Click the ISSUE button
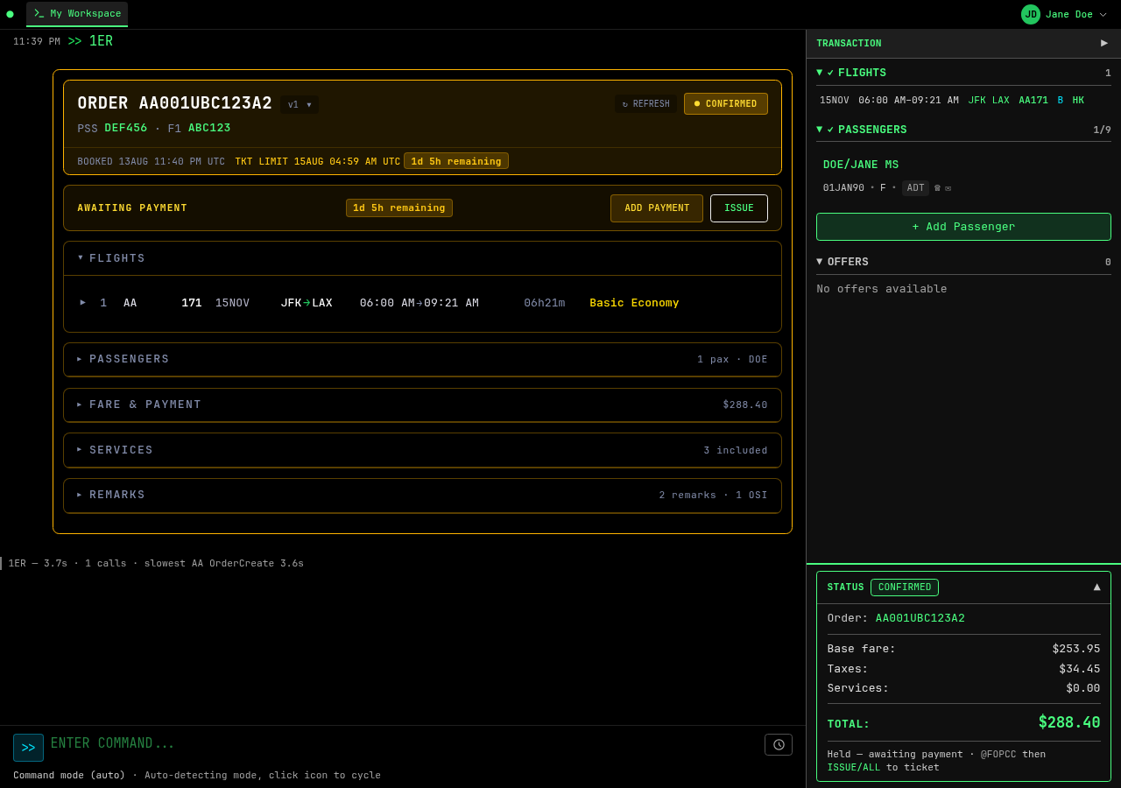 pos(738,208)
